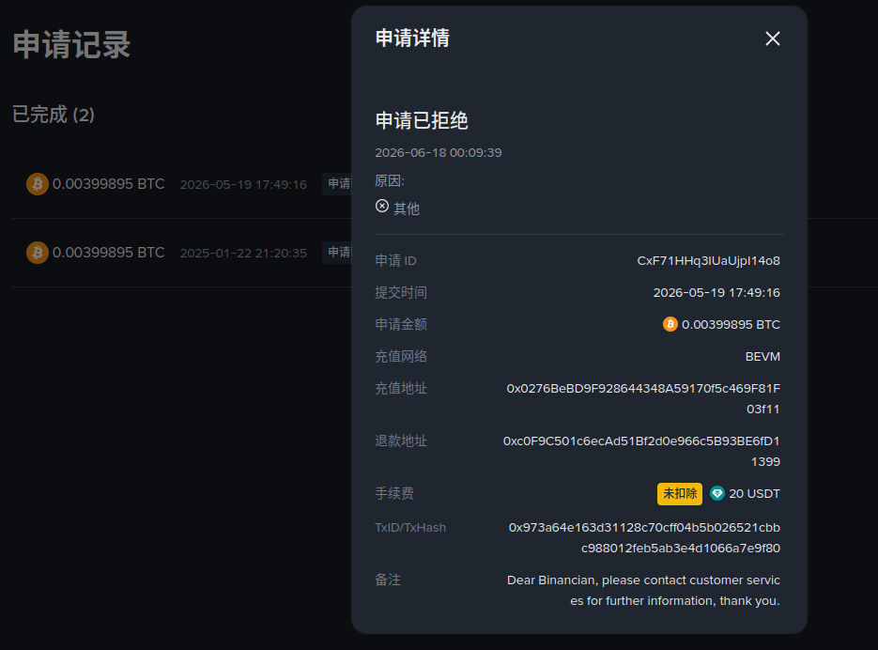
Task: Click the deposit address starting with 0x0276BeBD
Action: point(643,398)
